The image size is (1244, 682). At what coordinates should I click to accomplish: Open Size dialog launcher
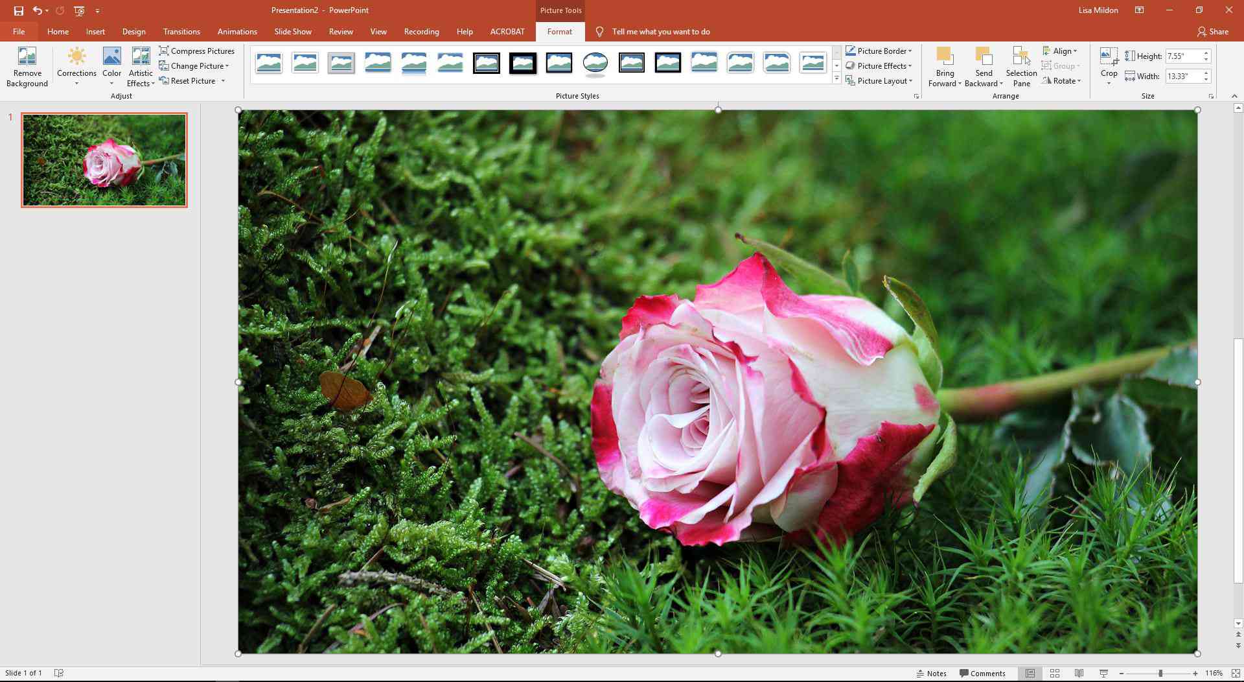1210,96
